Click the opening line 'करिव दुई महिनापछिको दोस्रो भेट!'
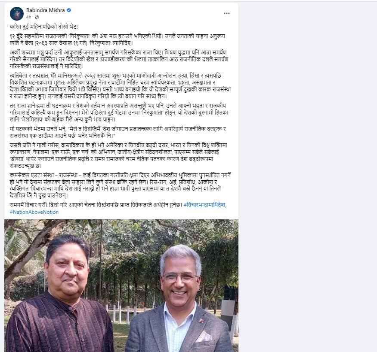The width and height of the screenshot is (377, 352). (x=44, y=27)
